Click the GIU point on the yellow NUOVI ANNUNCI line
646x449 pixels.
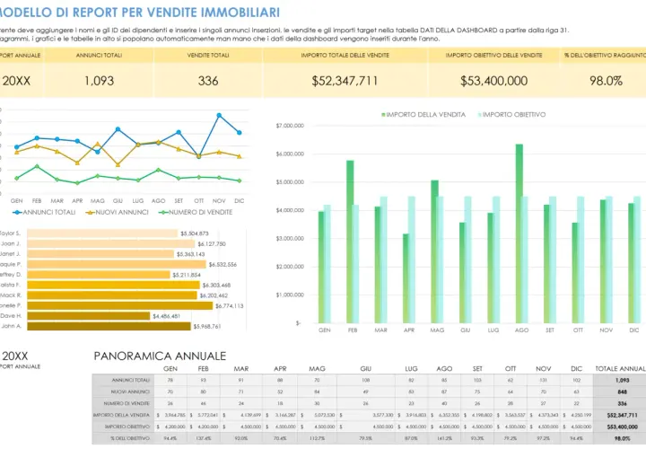[x=118, y=165]
